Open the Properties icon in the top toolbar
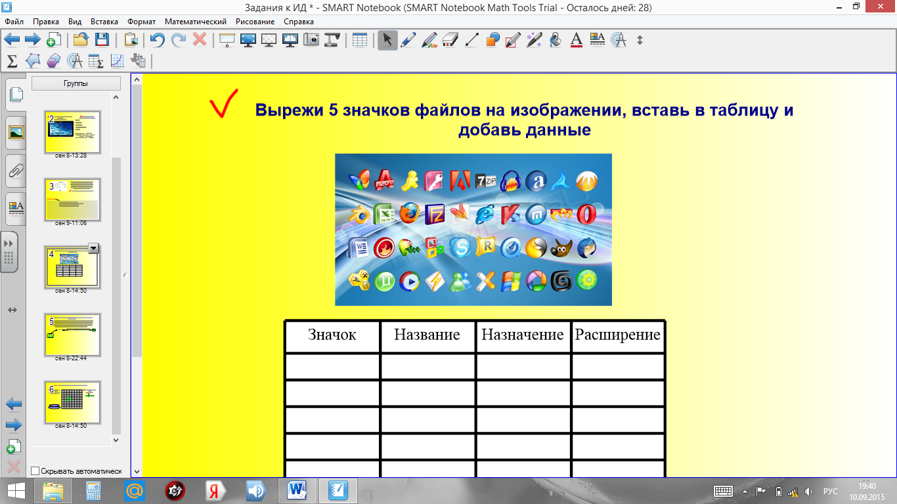The width and height of the screenshot is (897, 504). (597, 39)
